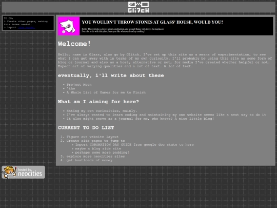
Task: Click the 'Hello, name is Glass' intro paragraph
Action: 165,60
